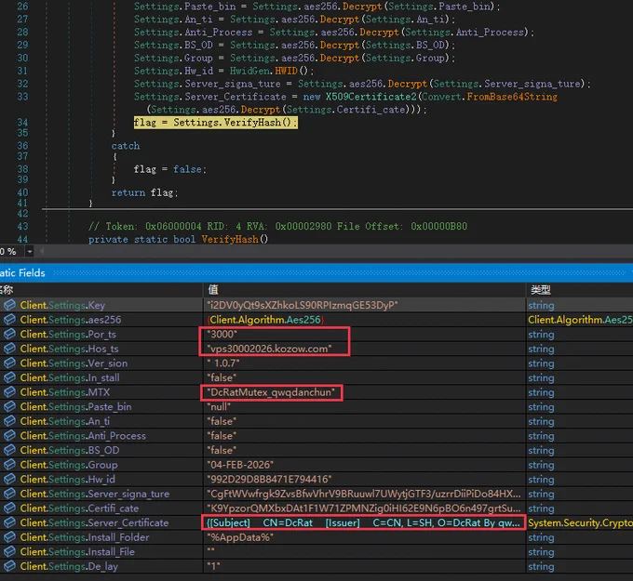
Task: Click the return flag statement
Action: pyautogui.click(x=145, y=192)
